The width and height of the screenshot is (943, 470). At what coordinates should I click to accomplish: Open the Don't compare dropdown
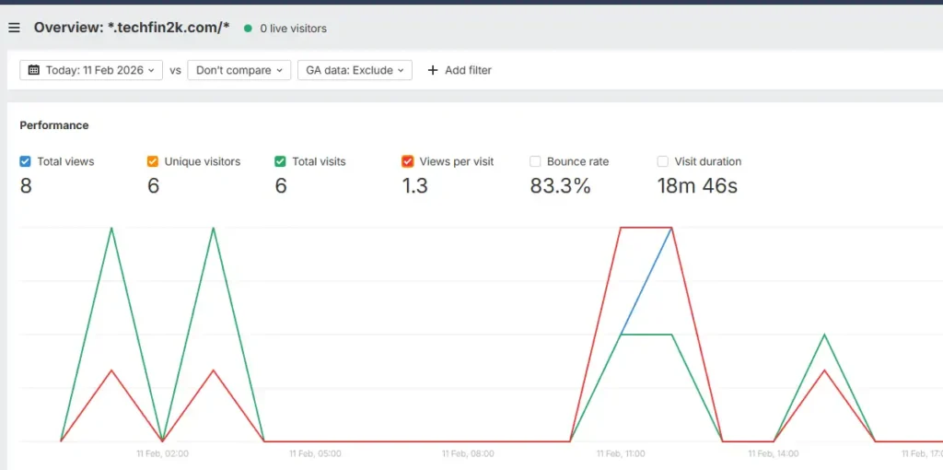pyautogui.click(x=239, y=70)
